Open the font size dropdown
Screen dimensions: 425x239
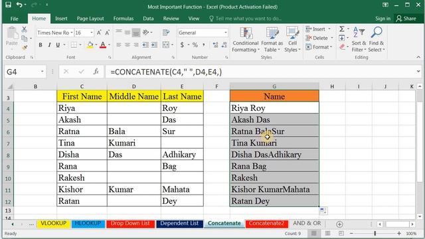[92, 33]
